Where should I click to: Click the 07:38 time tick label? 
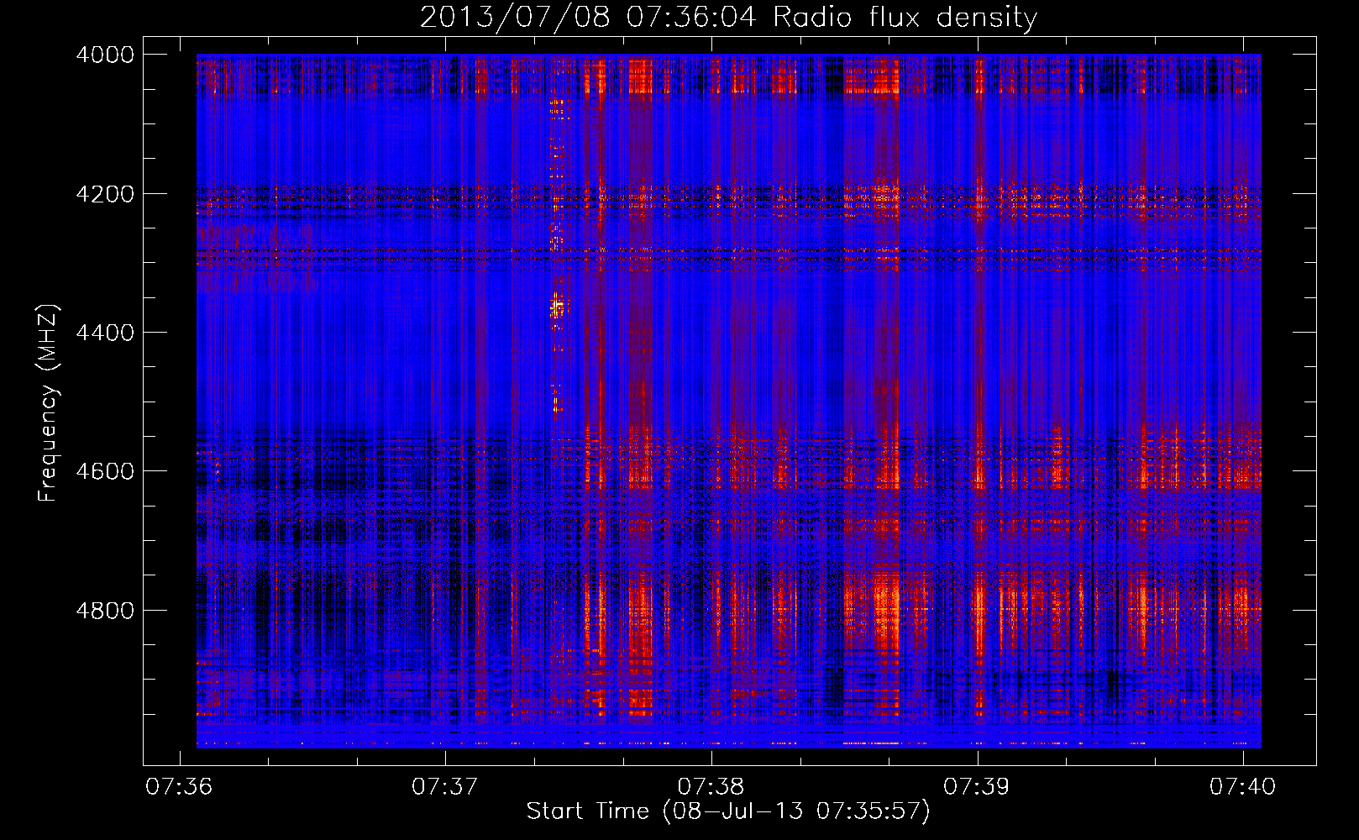click(x=711, y=786)
